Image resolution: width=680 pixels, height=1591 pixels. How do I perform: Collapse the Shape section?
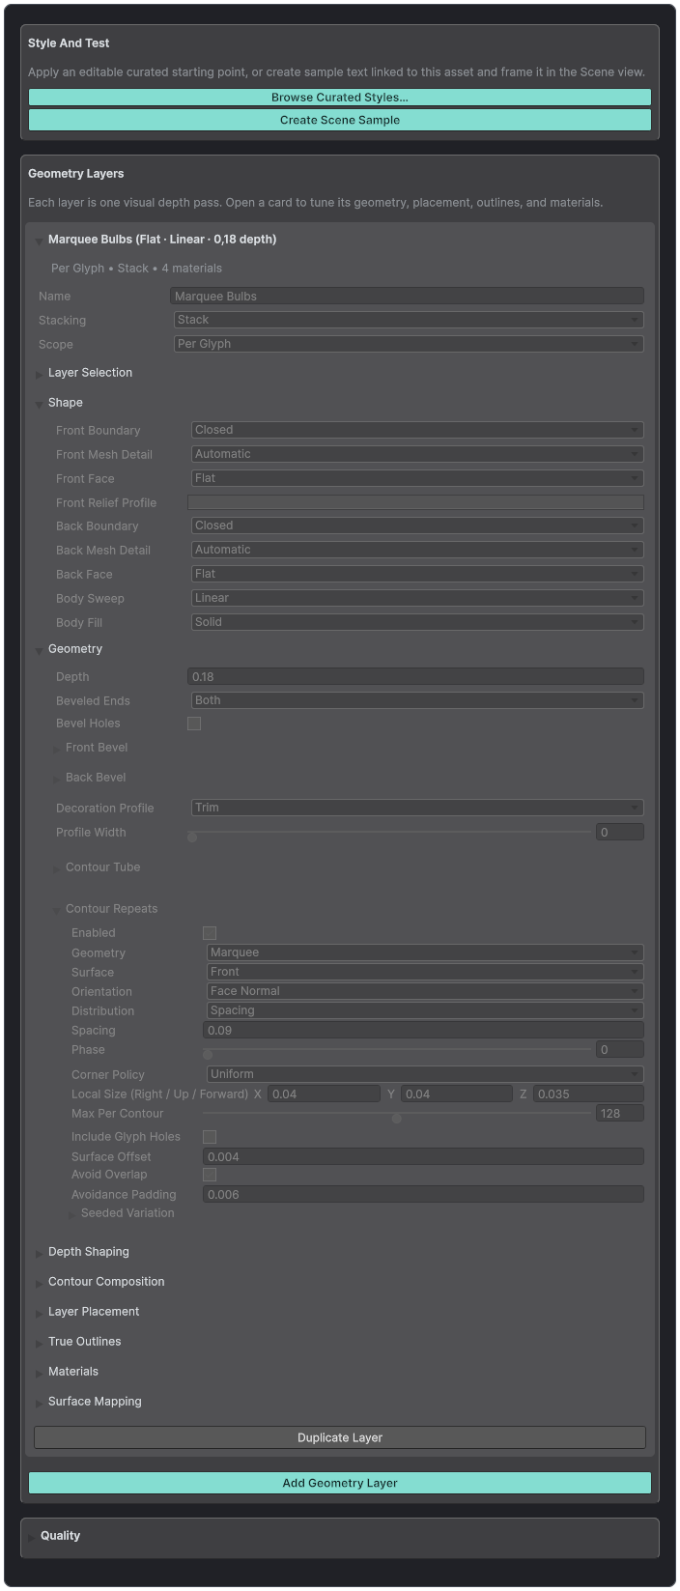(39, 404)
